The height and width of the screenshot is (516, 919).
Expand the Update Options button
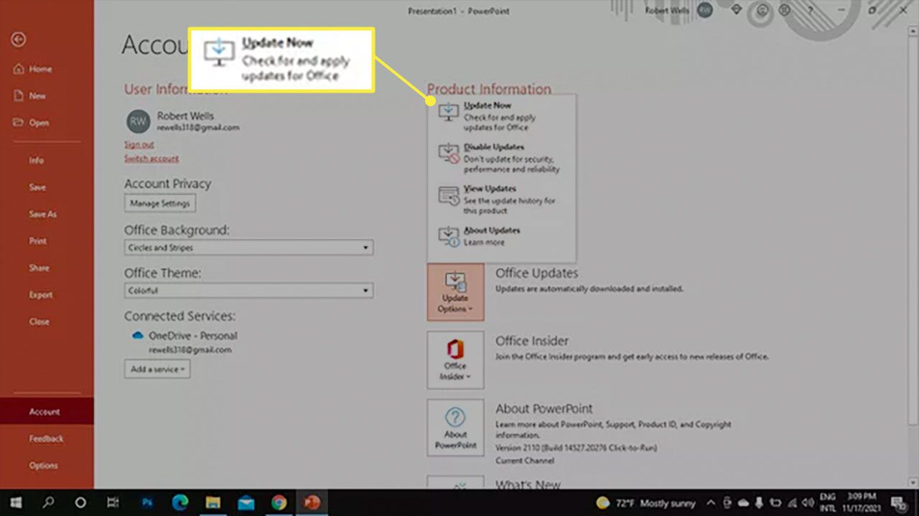coord(455,292)
